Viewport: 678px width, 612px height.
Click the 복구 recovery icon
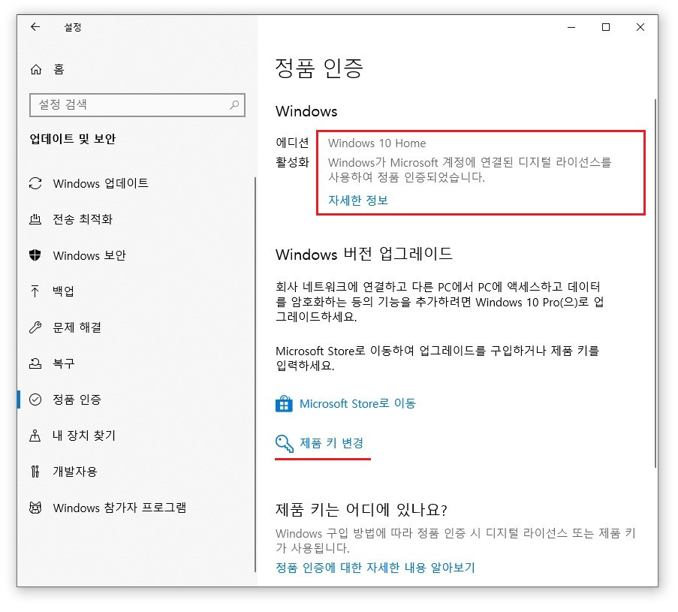[35, 363]
